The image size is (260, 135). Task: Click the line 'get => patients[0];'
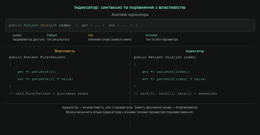point(37,72)
